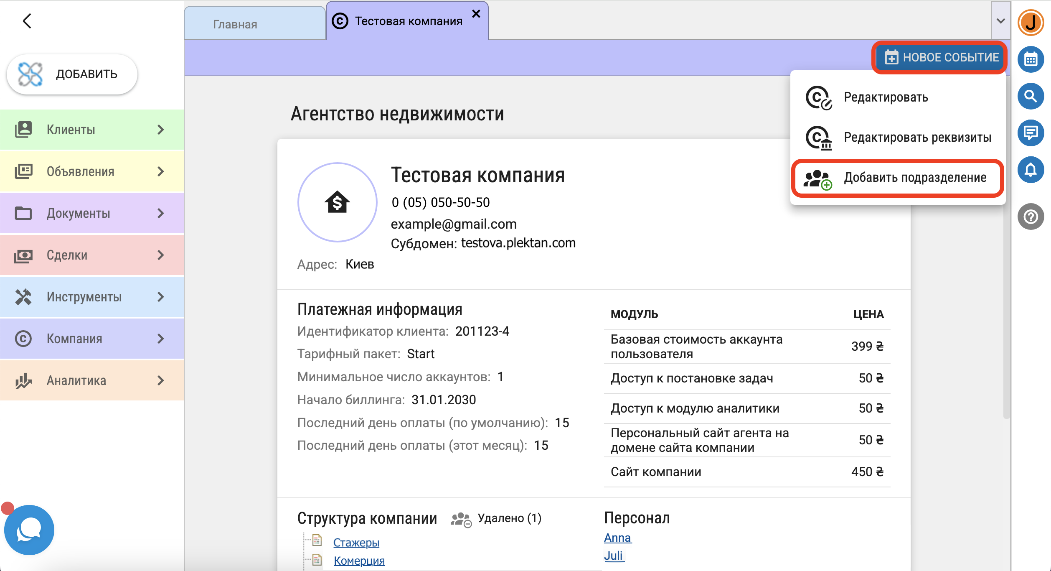This screenshot has height=571, width=1051.
Task: Click the help question mark icon
Action: (x=1031, y=217)
